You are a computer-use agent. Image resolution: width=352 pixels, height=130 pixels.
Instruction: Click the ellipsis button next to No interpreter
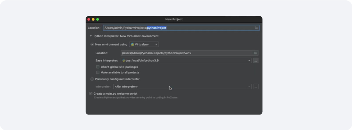pyautogui.click(x=256, y=86)
